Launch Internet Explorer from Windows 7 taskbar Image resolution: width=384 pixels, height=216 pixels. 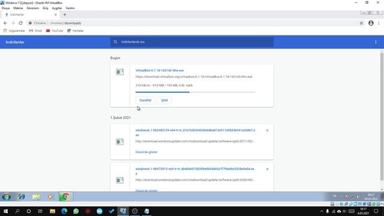pyautogui.click(x=22, y=197)
